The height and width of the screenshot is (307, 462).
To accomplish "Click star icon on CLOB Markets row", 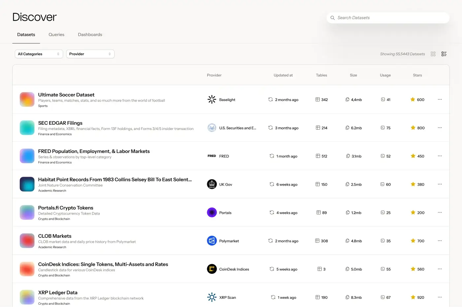I will coord(412,241).
